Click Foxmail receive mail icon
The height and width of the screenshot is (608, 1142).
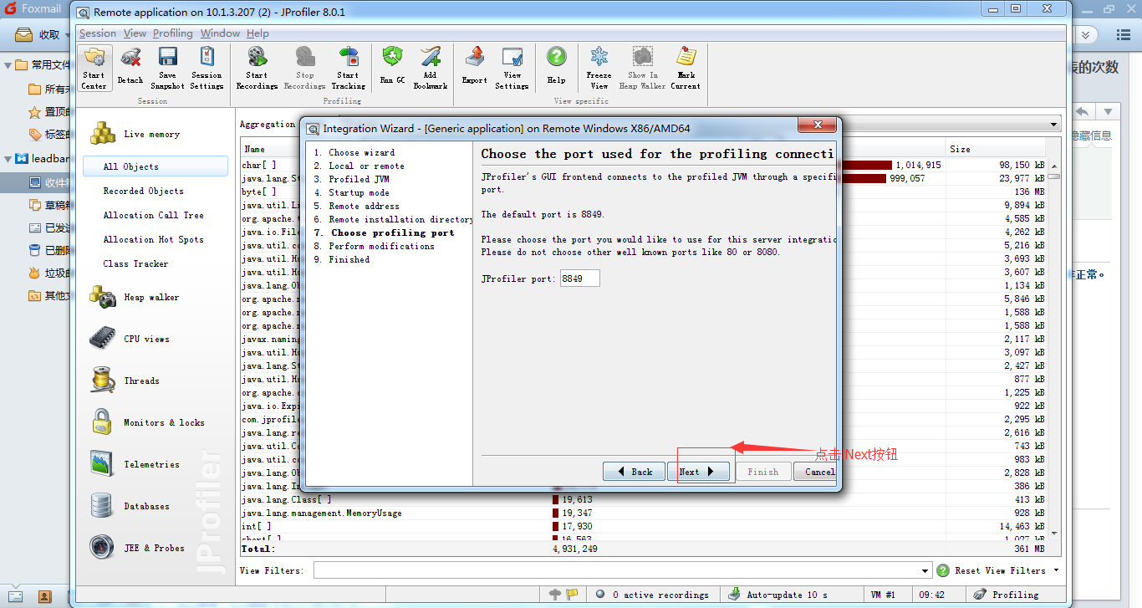coord(26,34)
